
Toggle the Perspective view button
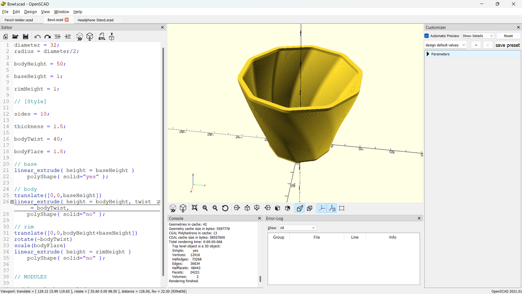(x=300, y=208)
